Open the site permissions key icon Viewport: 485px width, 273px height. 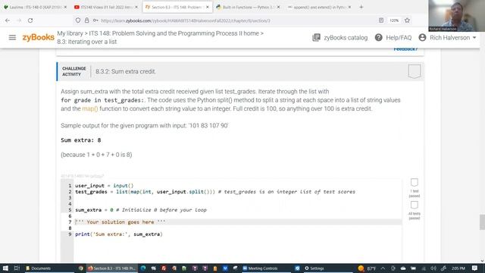click(95, 20)
